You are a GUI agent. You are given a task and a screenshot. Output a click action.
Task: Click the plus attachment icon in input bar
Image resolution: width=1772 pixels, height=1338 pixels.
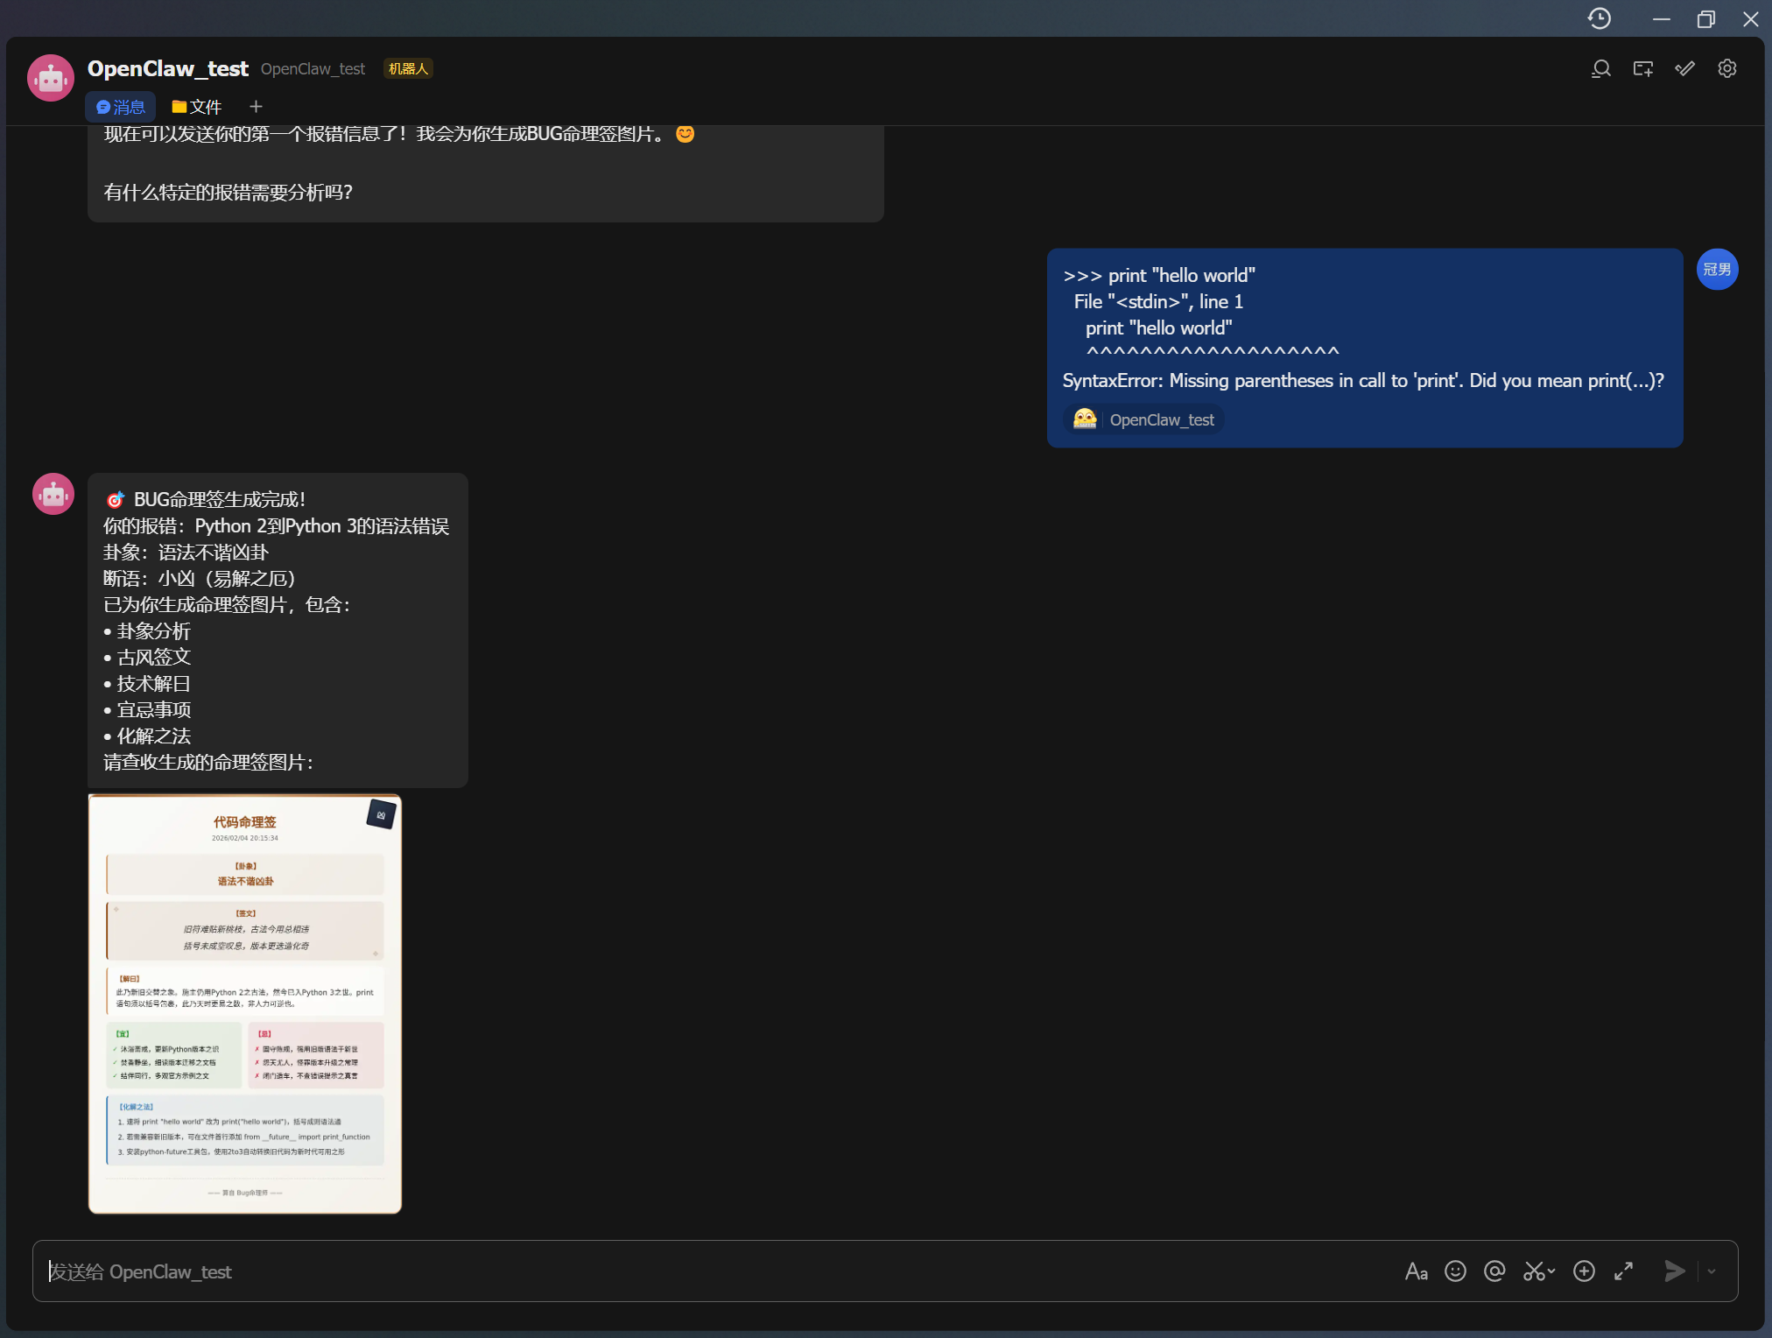(x=1584, y=1271)
